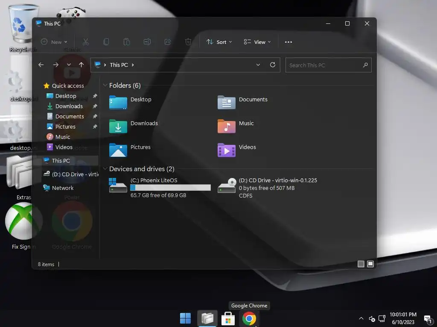Click the network status tray icon
437x327 pixels.
[x=382, y=318]
